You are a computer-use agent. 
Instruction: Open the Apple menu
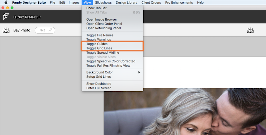[x=6, y=3]
